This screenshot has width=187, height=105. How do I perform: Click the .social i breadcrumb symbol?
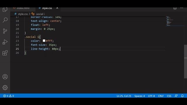40,14
